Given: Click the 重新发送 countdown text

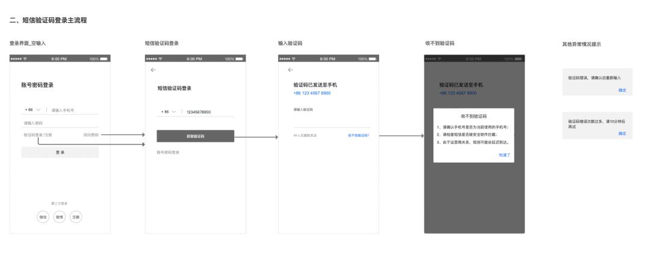Looking at the screenshot, I should tap(305, 135).
